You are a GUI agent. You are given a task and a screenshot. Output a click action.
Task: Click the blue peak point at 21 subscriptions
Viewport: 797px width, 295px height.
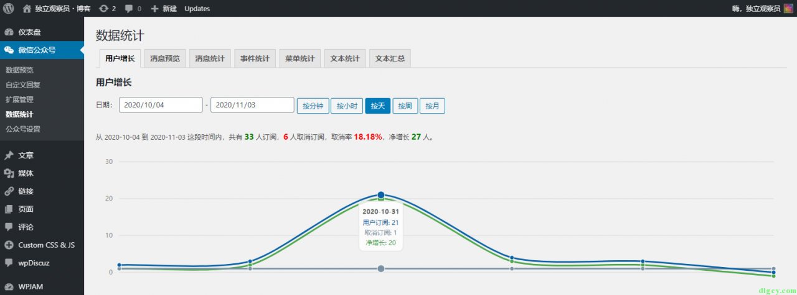[x=381, y=195]
